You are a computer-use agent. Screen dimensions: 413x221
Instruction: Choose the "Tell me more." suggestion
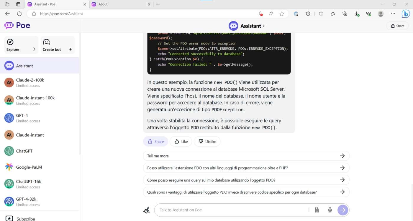(x=246, y=156)
